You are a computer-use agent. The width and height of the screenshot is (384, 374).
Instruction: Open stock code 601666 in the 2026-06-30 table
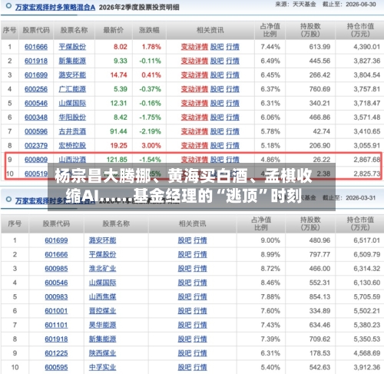click(x=36, y=47)
